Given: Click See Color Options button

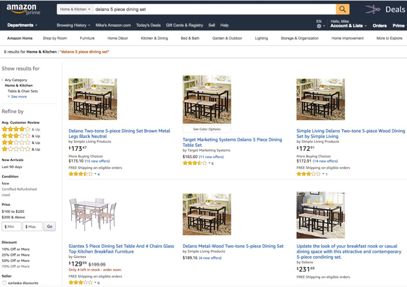Looking at the screenshot, I should point(207,129).
